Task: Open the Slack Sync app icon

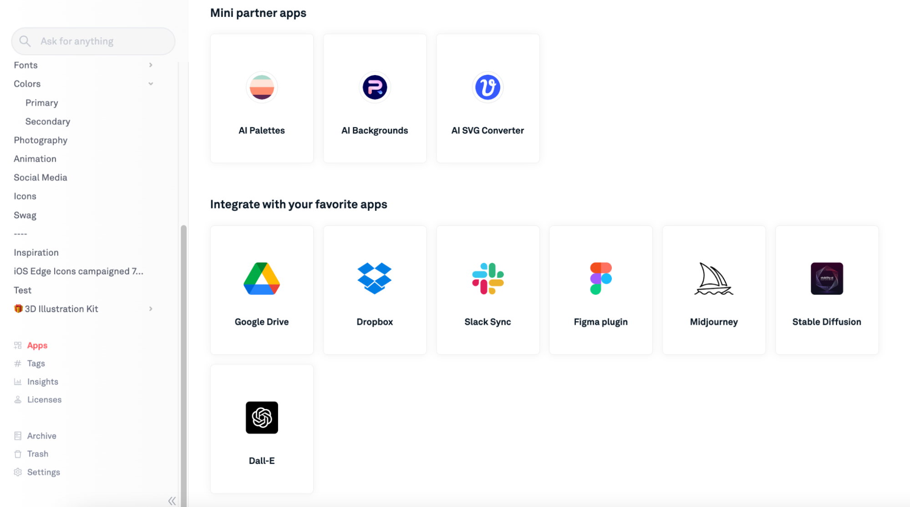Action: 488,278
